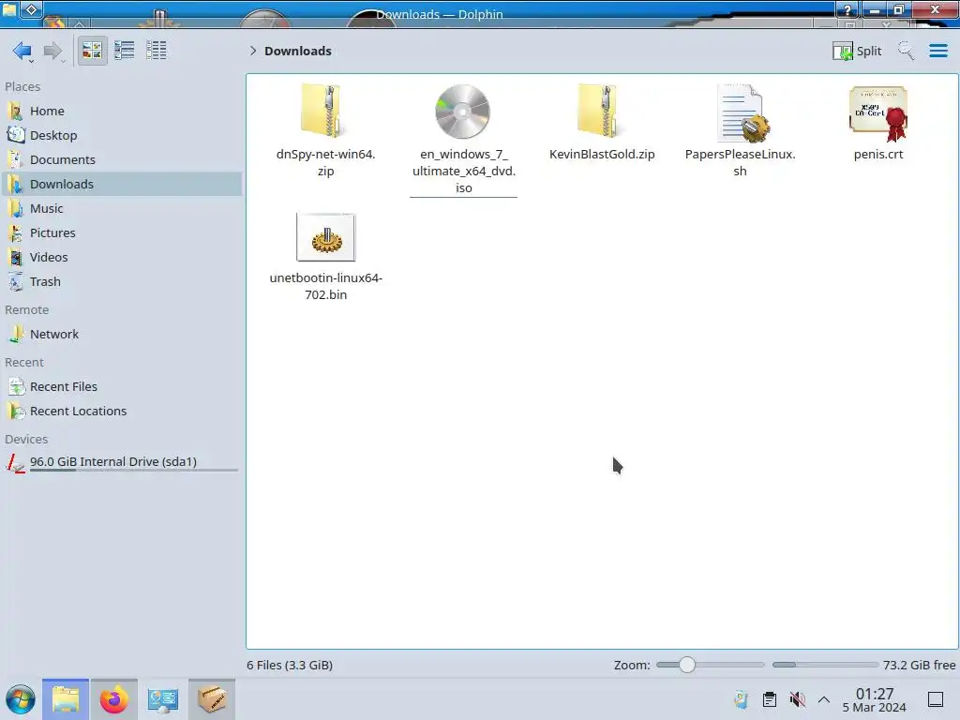Viewport: 960px width, 720px height.
Task: Switch to Details view mode
Action: [157, 51]
